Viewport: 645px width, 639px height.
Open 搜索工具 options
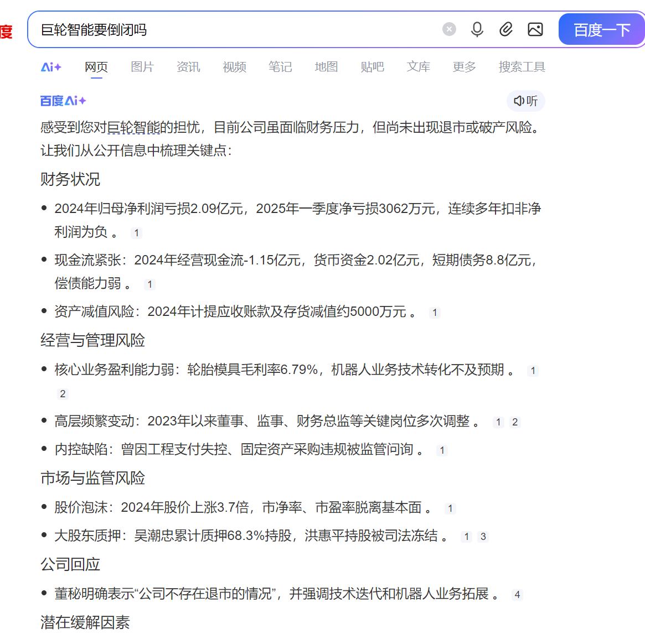pos(522,66)
